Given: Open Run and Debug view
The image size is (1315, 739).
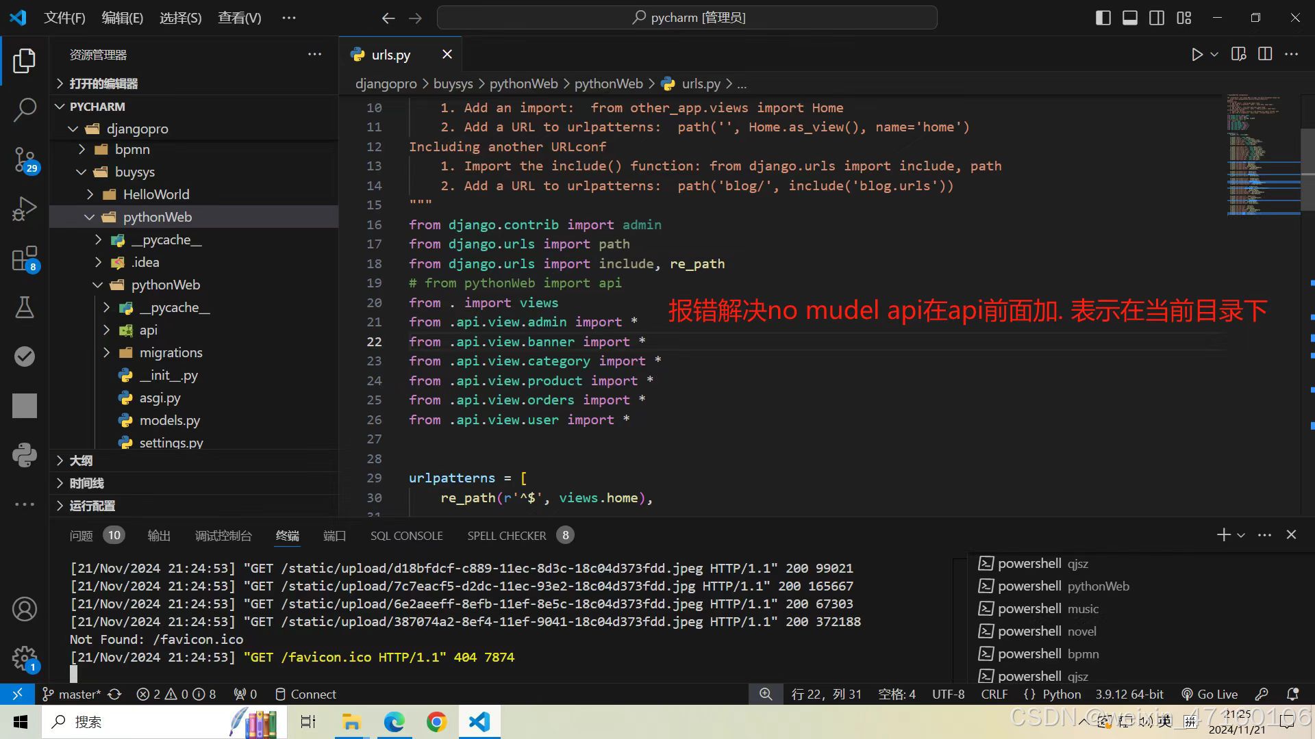Looking at the screenshot, I should coord(25,209).
